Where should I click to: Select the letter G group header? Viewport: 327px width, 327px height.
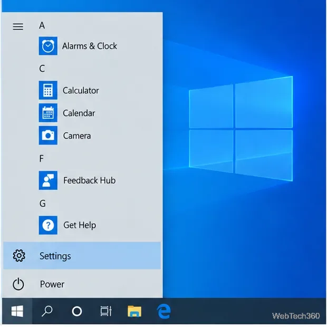tap(43, 204)
